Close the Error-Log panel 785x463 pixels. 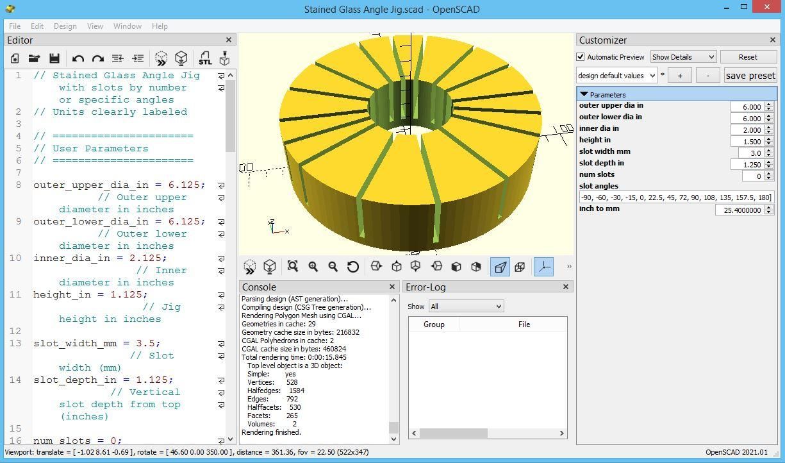coord(566,287)
